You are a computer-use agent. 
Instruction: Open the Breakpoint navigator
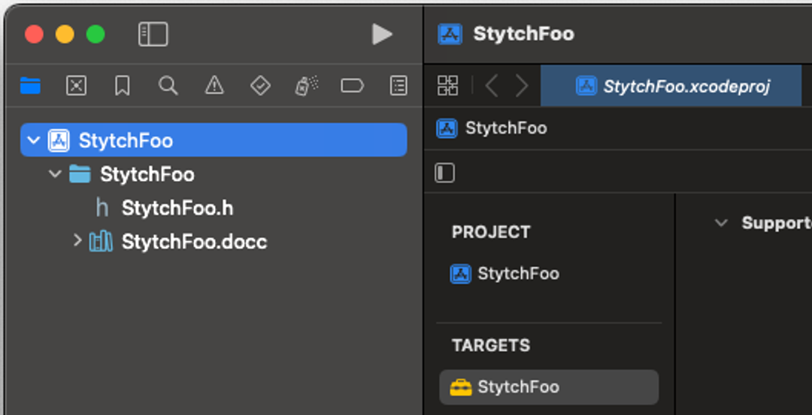coord(352,86)
